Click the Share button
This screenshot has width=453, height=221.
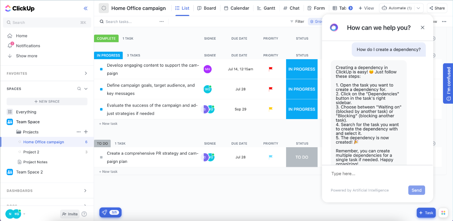point(437,8)
